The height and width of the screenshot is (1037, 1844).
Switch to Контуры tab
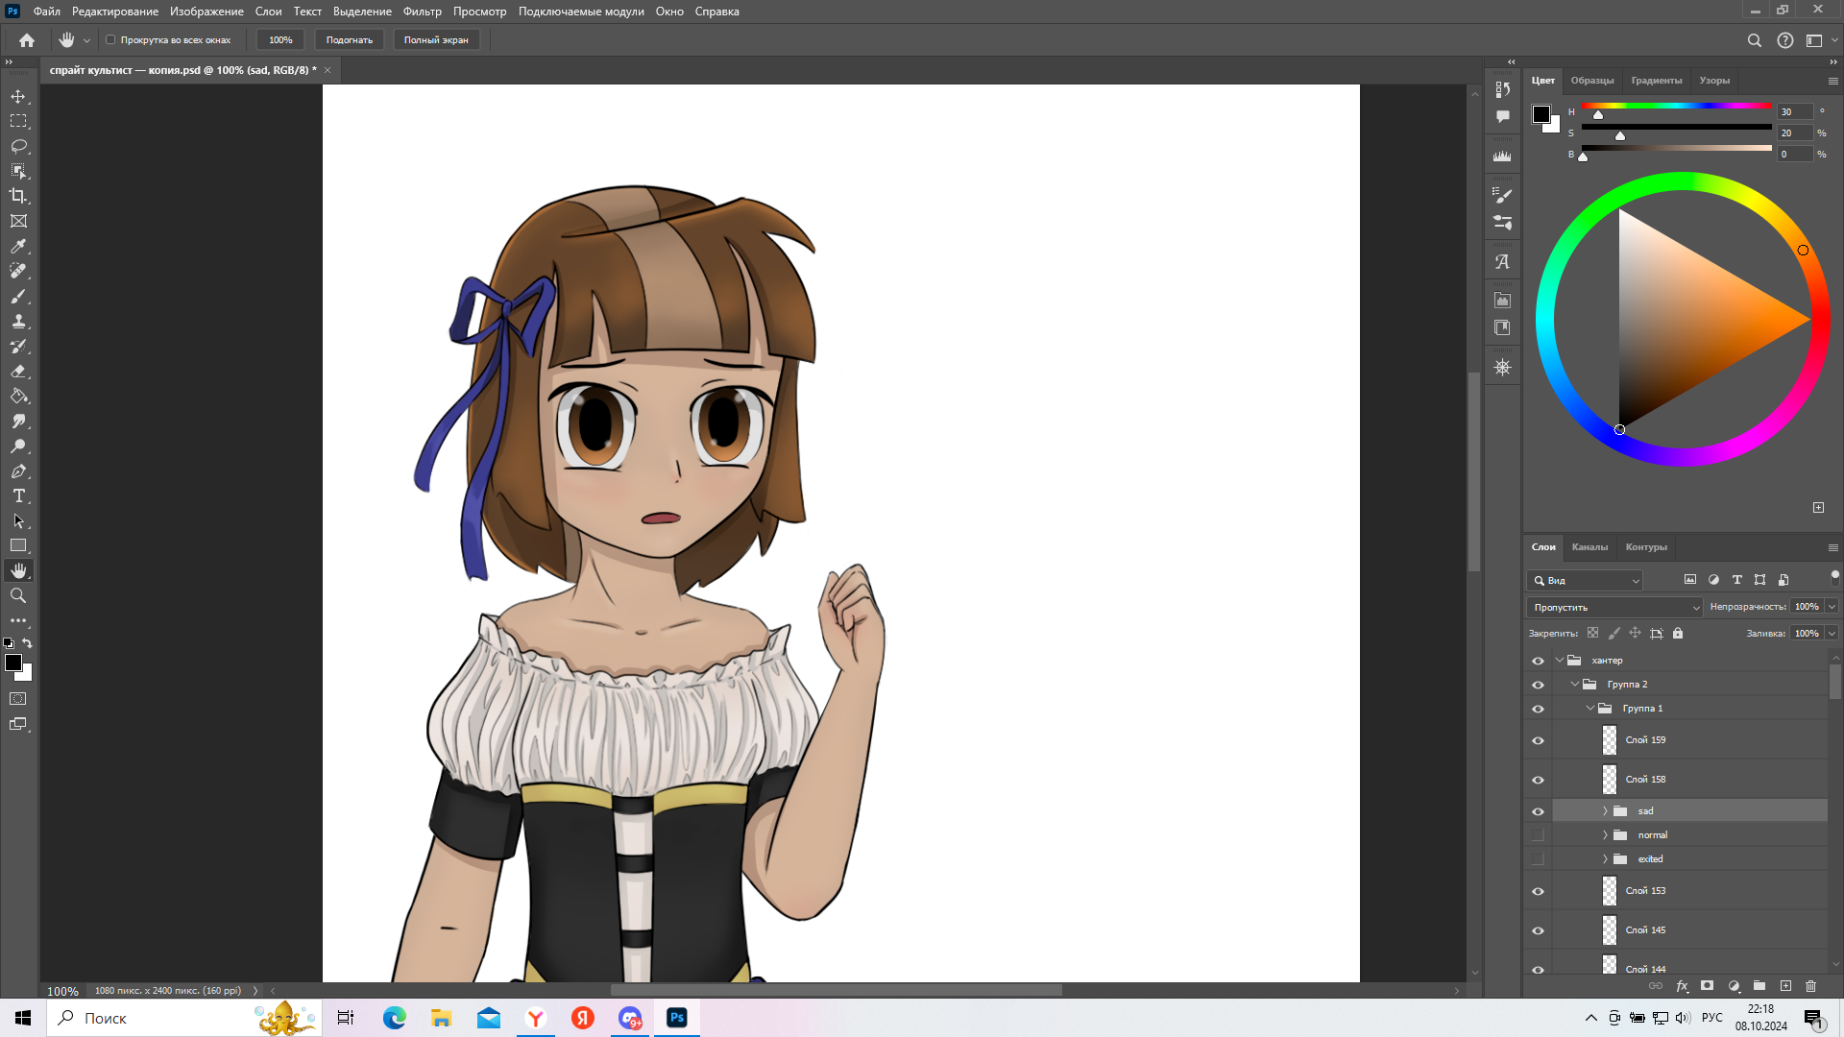(x=1646, y=547)
